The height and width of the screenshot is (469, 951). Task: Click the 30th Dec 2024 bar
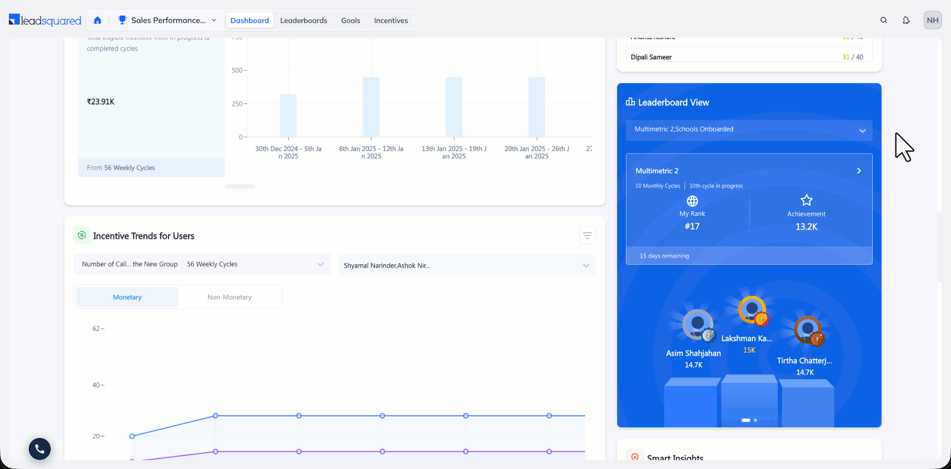coord(288,116)
